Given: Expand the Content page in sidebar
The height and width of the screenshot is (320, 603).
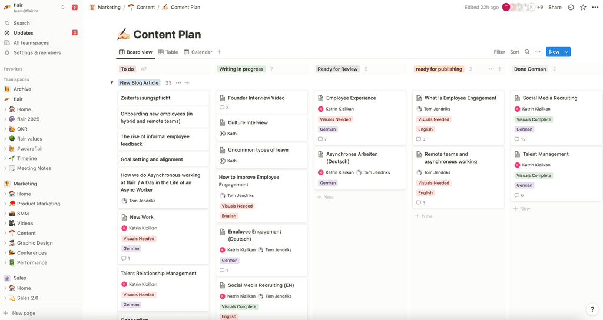Looking at the screenshot, I should coord(5,233).
